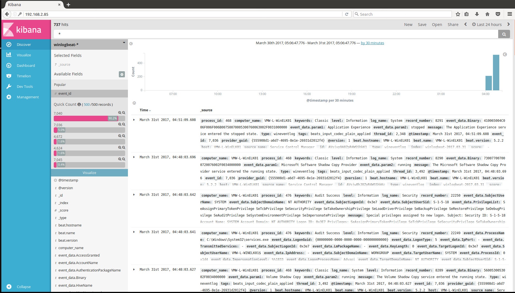Image resolution: width=515 pixels, height=293 pixels.
Task: Click New in the top menu
Action: click(x=408, y=25)
